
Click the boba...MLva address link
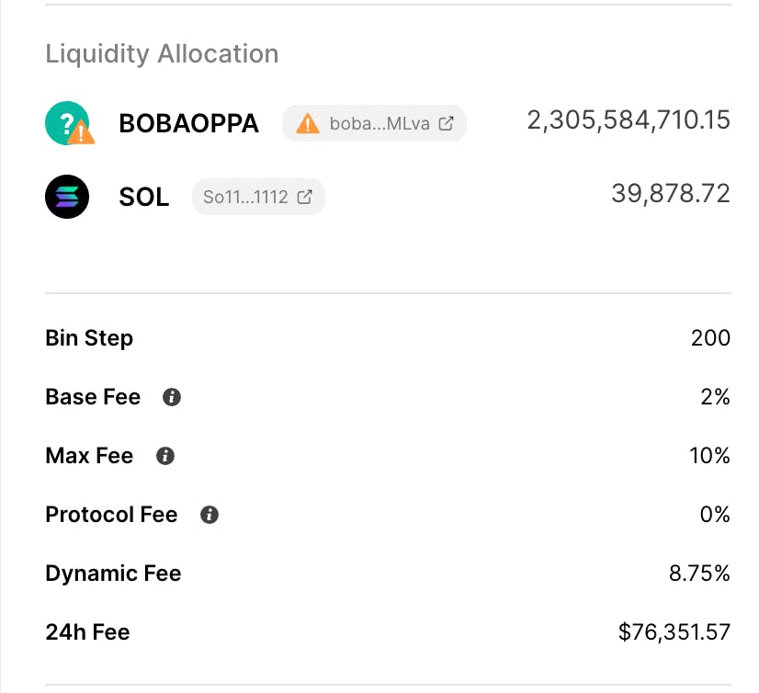pyautogui.click(x=379, y=123)
